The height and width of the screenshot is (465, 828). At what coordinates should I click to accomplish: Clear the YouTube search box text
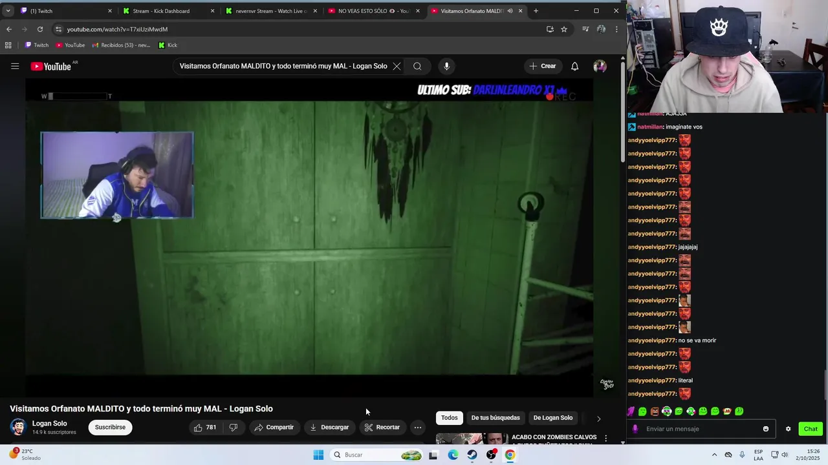pyautogui.click(x=397, y=66)
